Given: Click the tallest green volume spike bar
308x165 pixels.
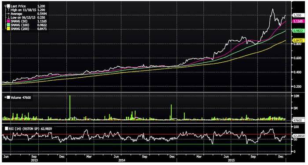Looking at the screenshot, I should (x=70, y=108).
